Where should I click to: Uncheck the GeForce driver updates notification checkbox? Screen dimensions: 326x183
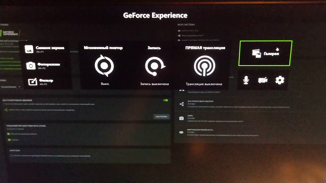pos(8,134)
